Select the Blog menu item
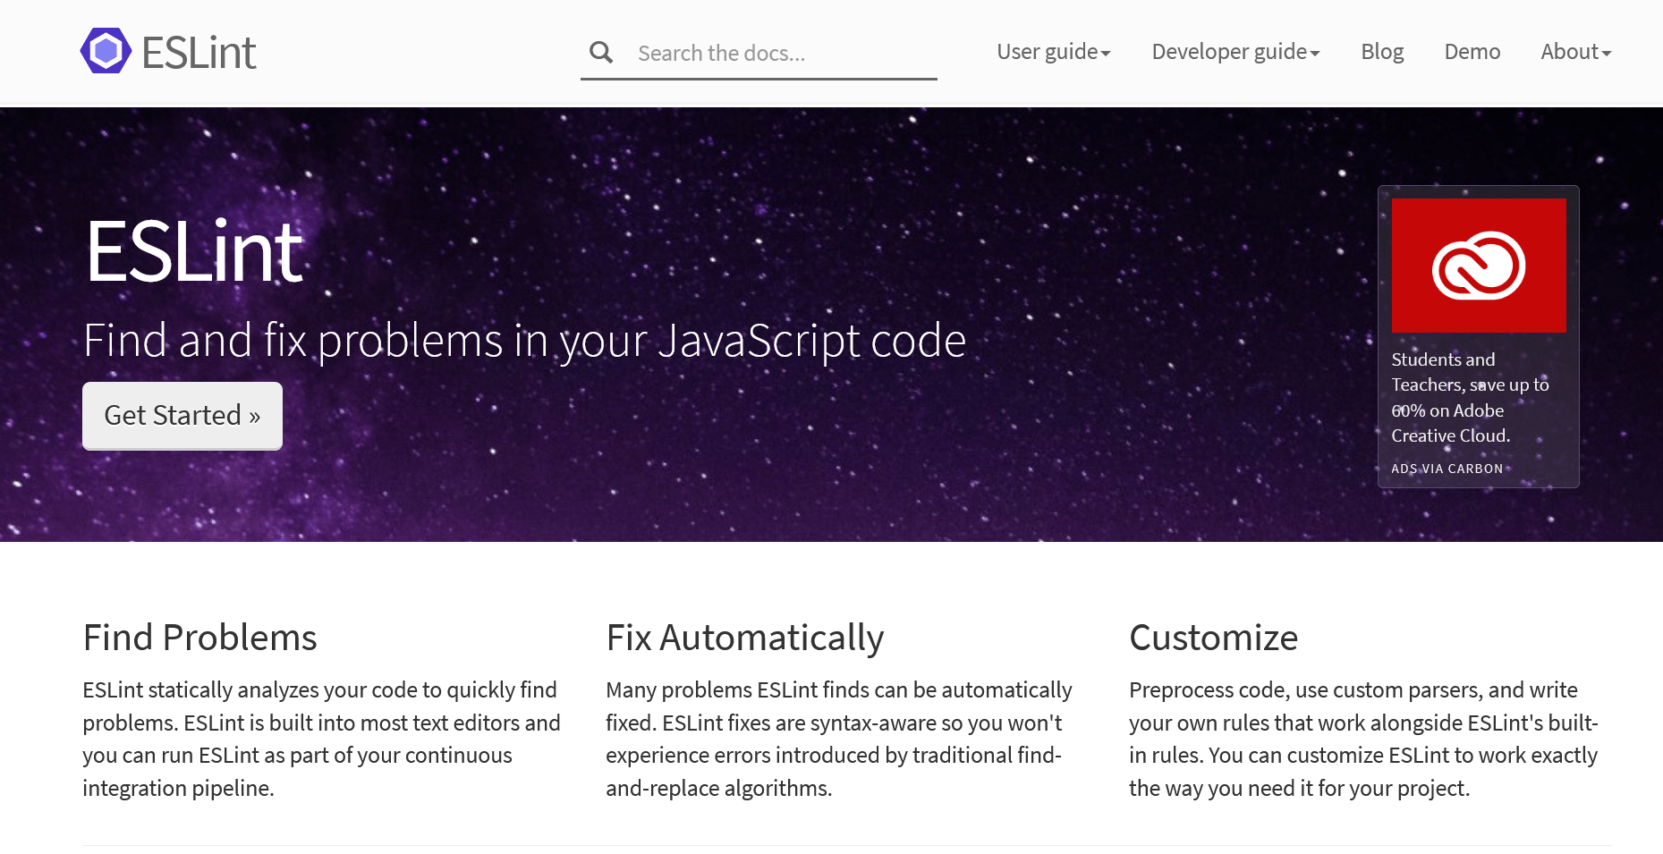Viewport: 1663px width, 854px height. pyautogui.click(x=1382, y=52)
